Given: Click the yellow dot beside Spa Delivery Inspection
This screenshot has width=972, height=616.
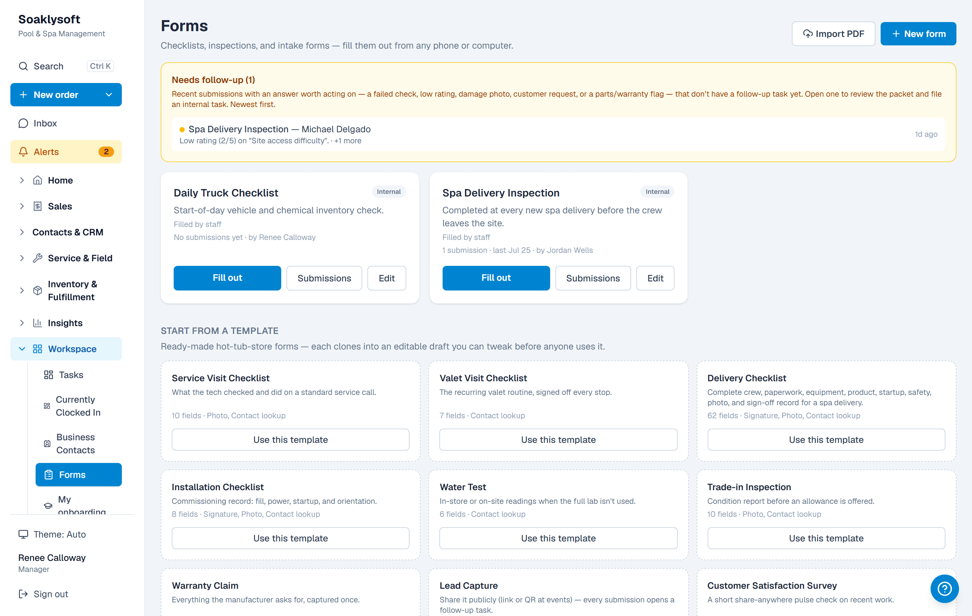Looking at the screenshot, I should tap(182, 129).
